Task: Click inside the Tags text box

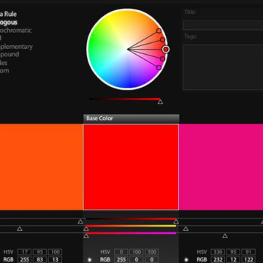Action: tap(223, 67)
